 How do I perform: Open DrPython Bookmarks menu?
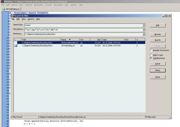[x=39, y=5]
